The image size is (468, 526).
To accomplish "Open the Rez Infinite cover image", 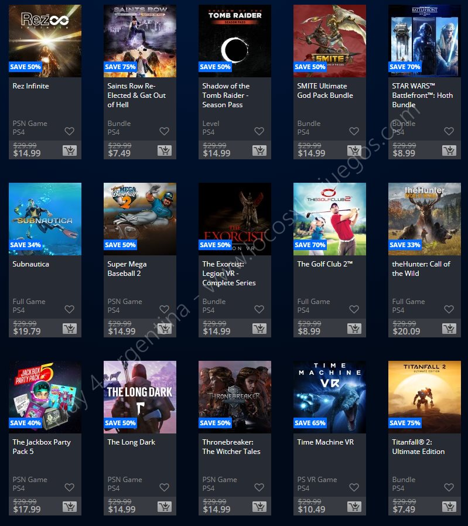I will (45, 41).
